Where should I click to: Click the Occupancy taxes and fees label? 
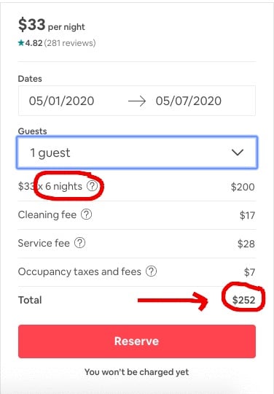click(x=79, y=272)
